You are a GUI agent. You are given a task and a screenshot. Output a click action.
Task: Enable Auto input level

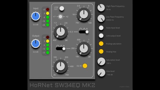[x=101, y=28]
